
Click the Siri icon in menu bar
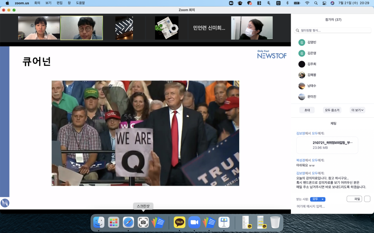(x=332, y=3)
